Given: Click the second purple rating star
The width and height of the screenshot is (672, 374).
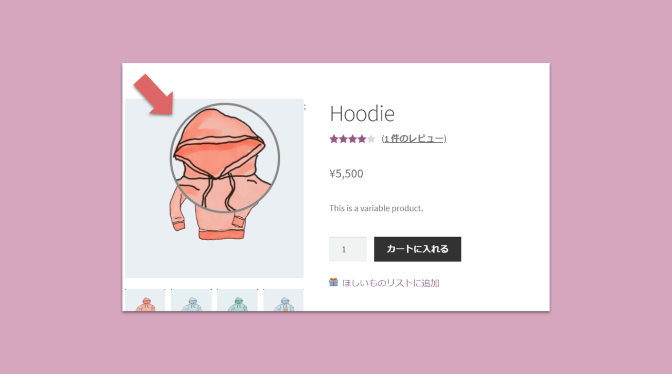Looking at the screenshot, I should (x=343, y=139).
